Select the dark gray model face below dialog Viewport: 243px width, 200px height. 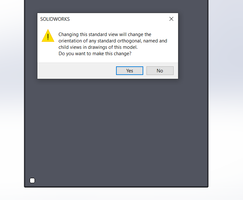pos(116,131)
